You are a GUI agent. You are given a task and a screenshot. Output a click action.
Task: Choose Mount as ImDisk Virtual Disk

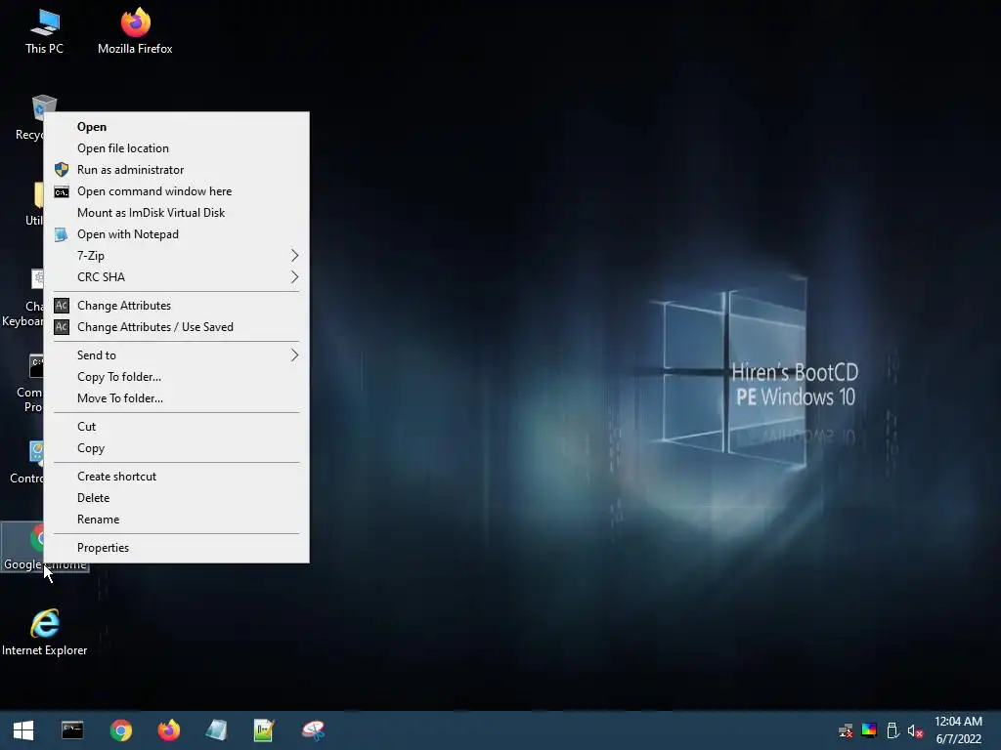coord(176,212)
